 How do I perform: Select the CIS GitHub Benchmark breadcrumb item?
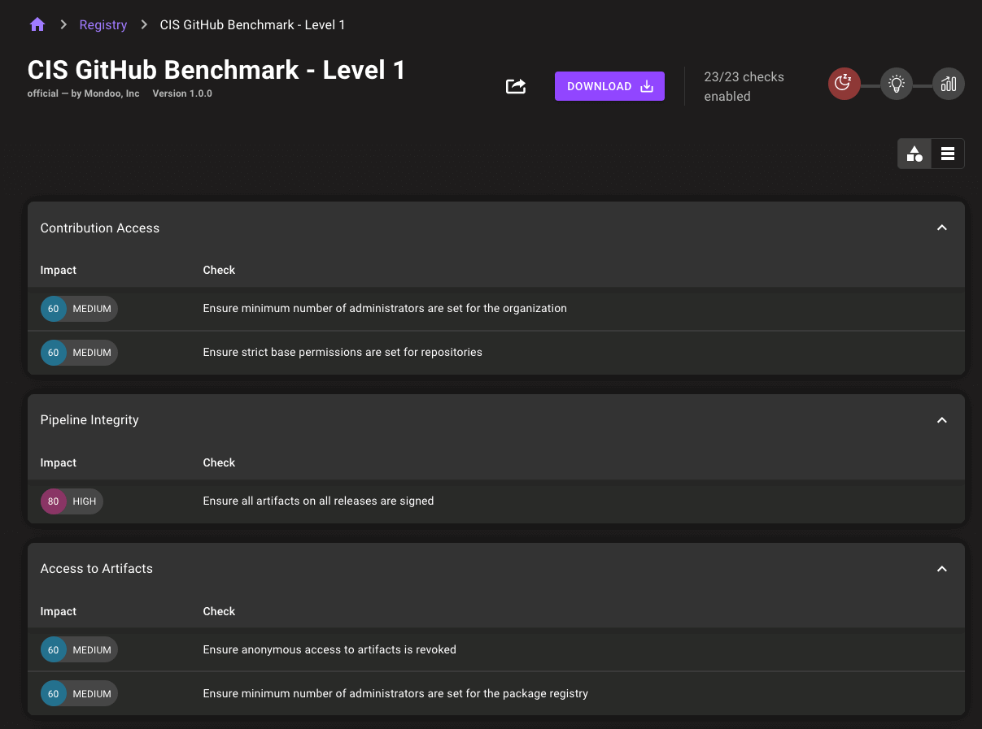[252, 24]
